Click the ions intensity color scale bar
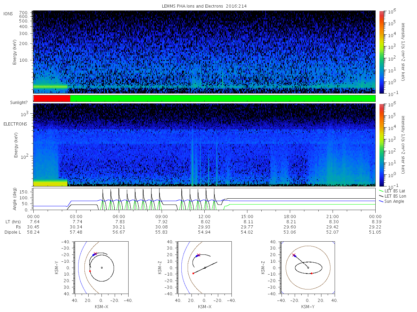 (381, 52)
